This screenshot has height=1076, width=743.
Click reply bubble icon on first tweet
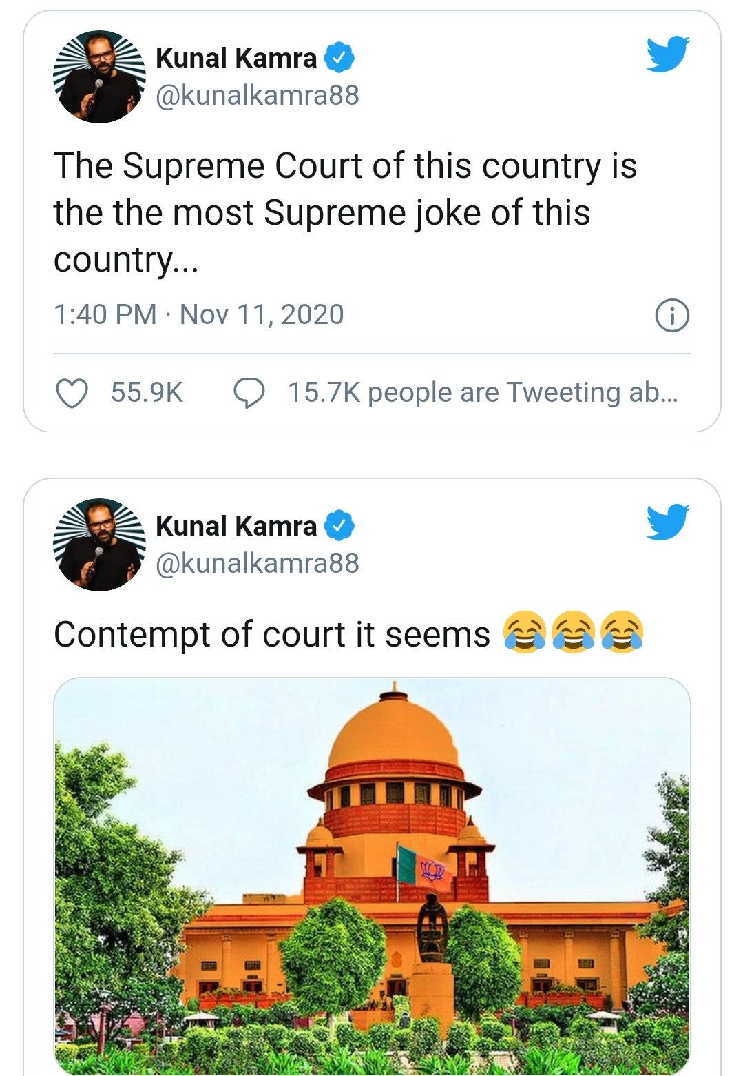click(249, 394)
